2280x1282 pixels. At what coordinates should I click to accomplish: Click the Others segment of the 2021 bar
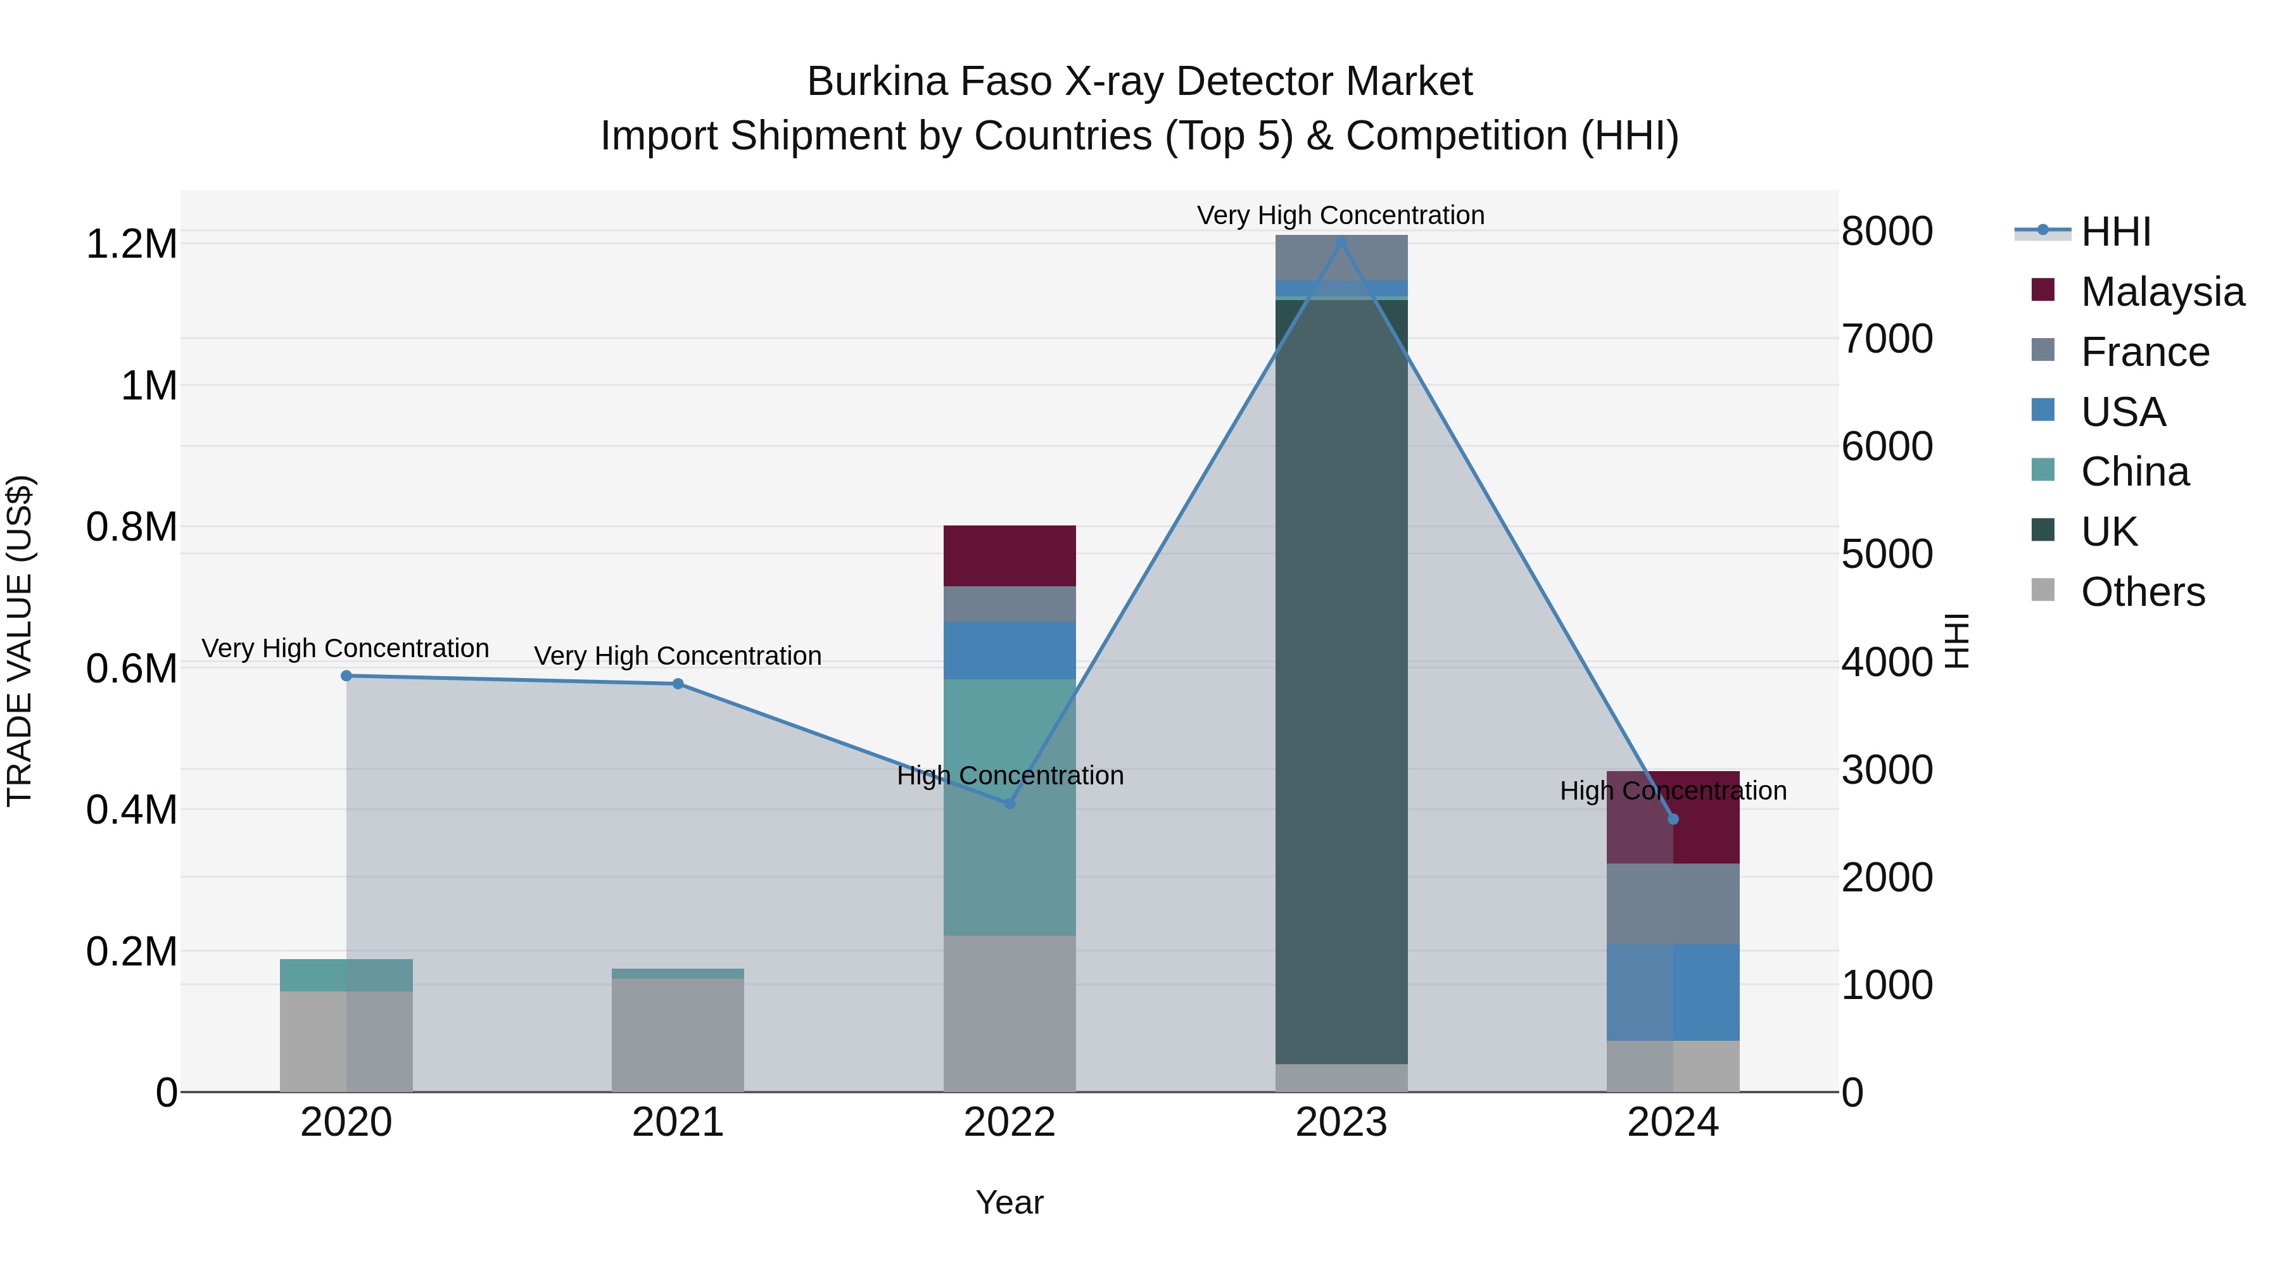pyautogui.click(x=678, y=1035)
